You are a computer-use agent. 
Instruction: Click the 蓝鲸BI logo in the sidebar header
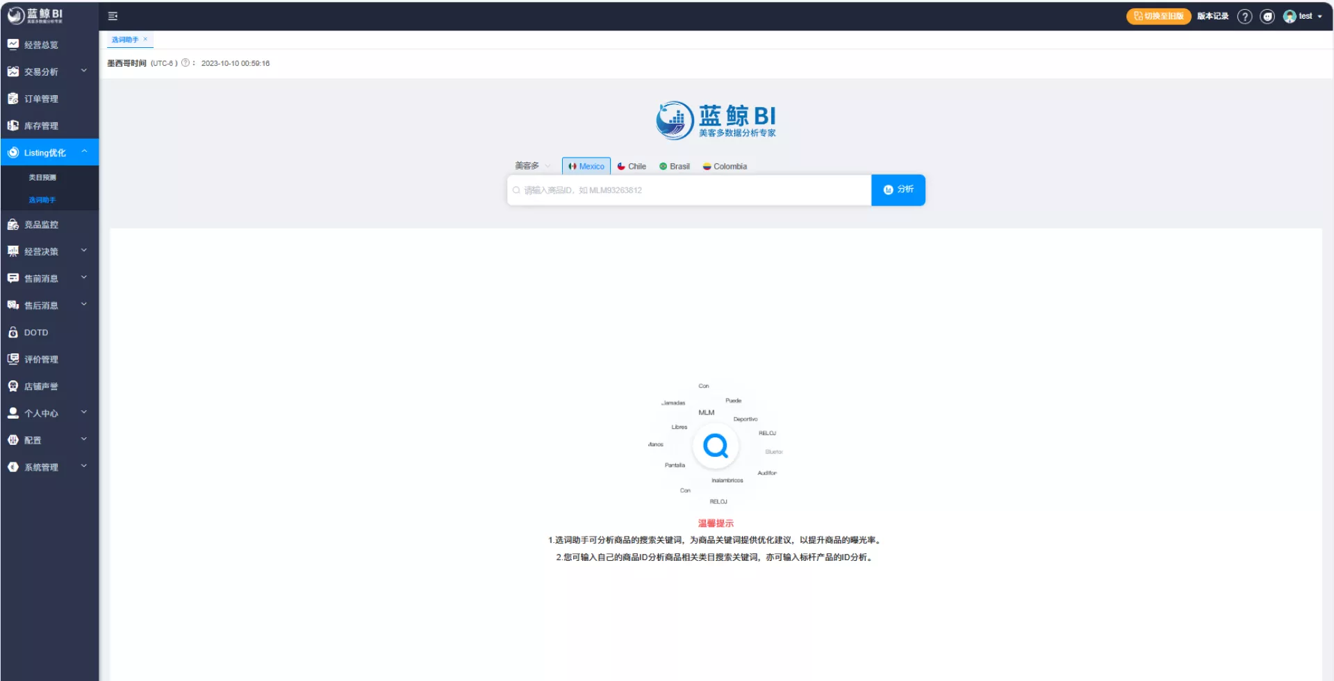(x=35, y=15)
